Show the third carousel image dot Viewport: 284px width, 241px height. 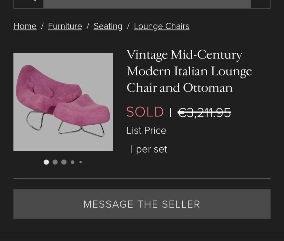pyautogui.click(x=64, y=162)
